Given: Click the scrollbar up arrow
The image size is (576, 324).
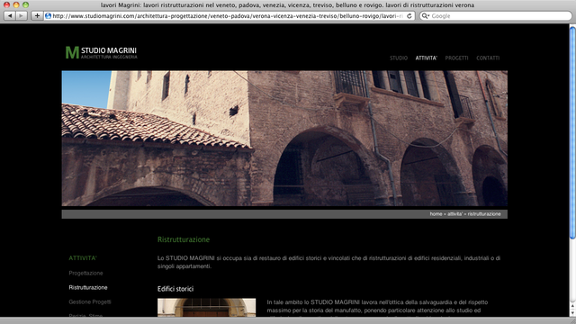Looking at the screenshot, I should click(572, 306).
